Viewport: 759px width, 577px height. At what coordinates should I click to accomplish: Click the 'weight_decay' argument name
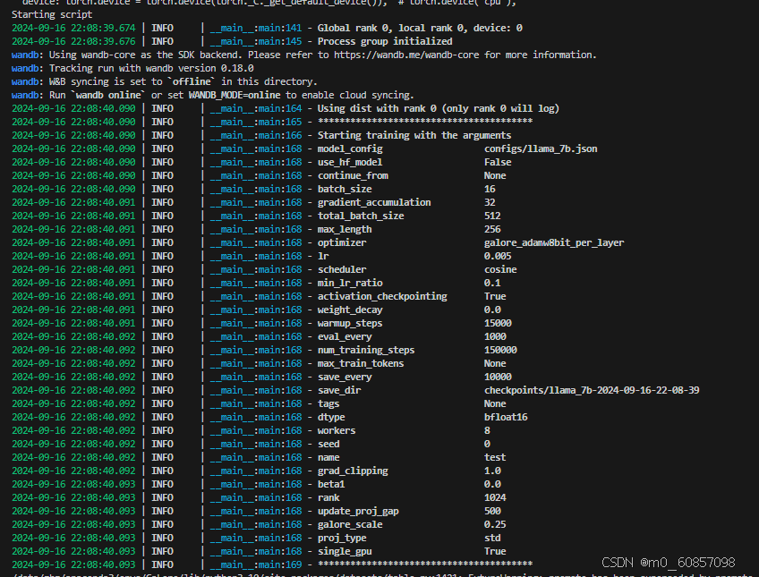pyautogui.click(x=350, y=310)
